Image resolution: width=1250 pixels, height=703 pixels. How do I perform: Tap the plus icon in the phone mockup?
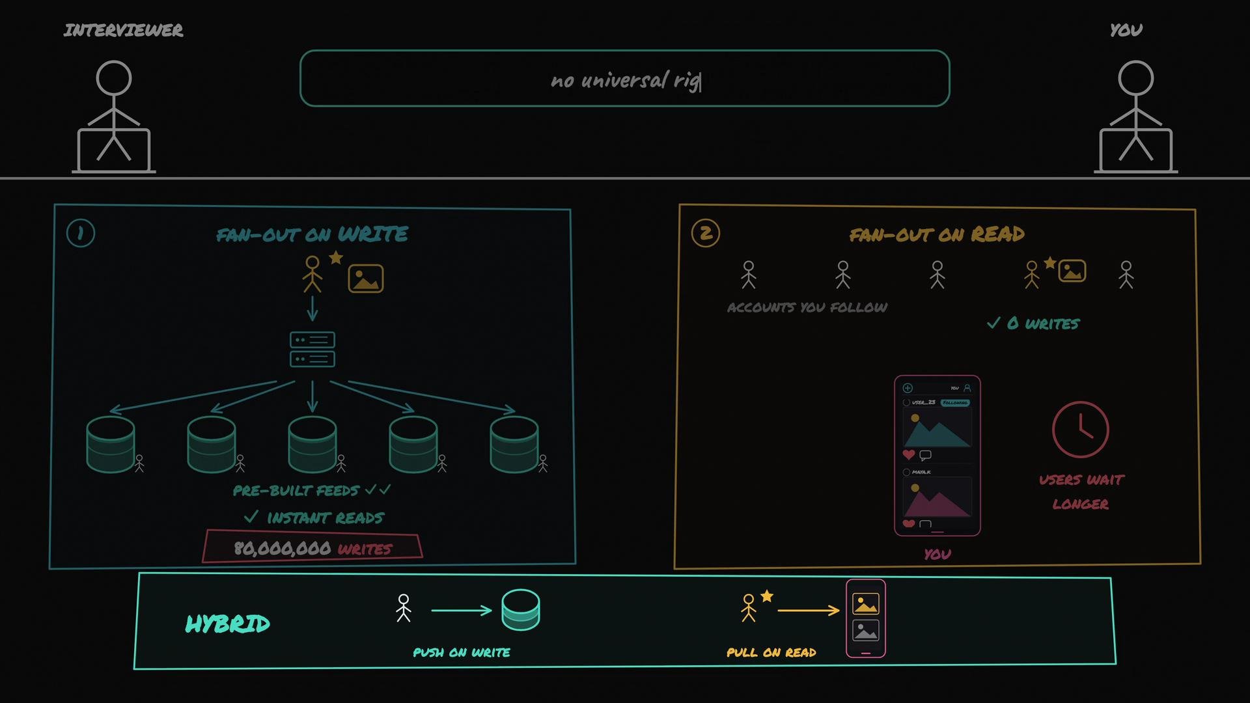point(908,388)
